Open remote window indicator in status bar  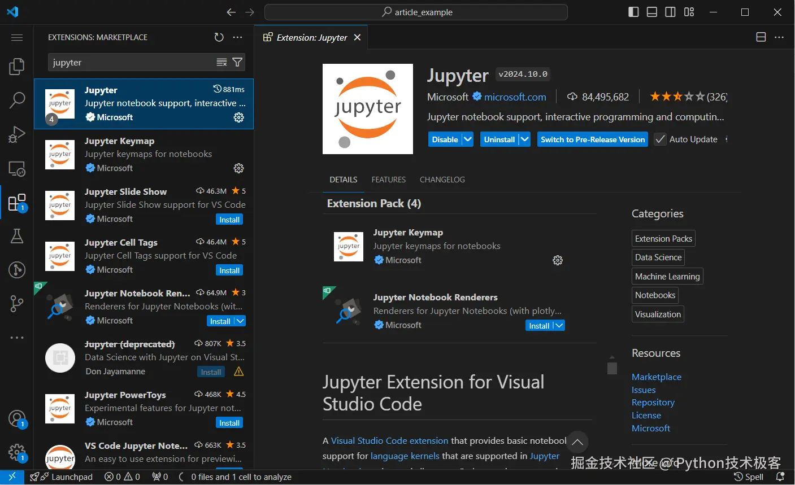tap(12, 477)
